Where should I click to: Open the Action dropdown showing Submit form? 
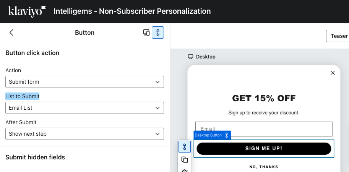pos(84,82)
